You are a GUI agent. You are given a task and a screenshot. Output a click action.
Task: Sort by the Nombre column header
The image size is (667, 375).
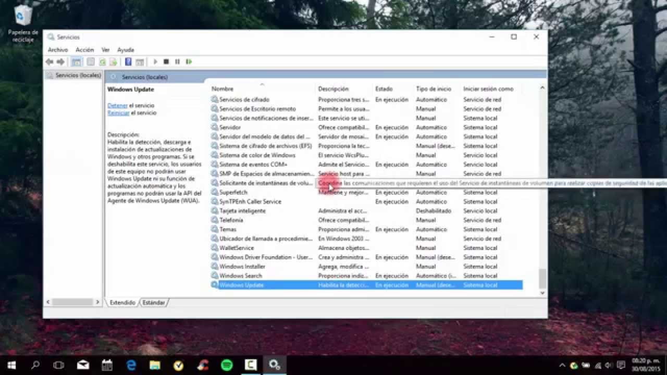262,89
